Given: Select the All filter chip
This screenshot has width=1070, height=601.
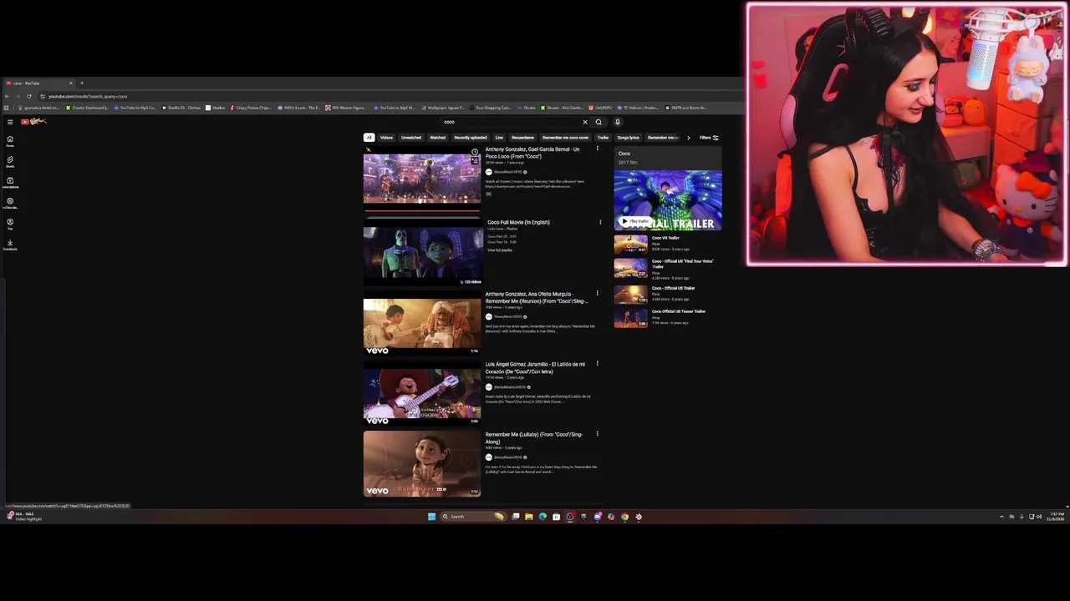Looking at the screenshot, I should (x=369, y=138).
